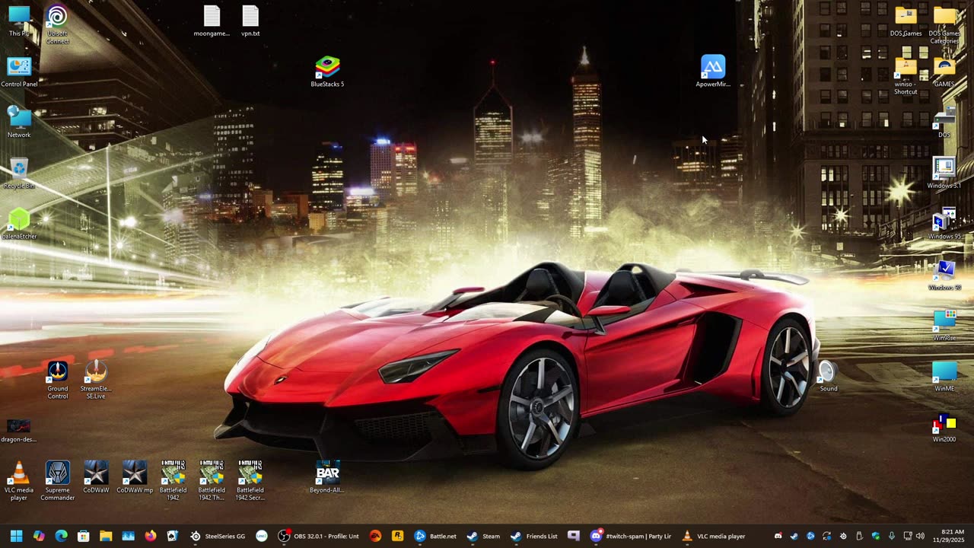Open Discord from the system tray
974x548 pixels.
[x=778, y=536]
